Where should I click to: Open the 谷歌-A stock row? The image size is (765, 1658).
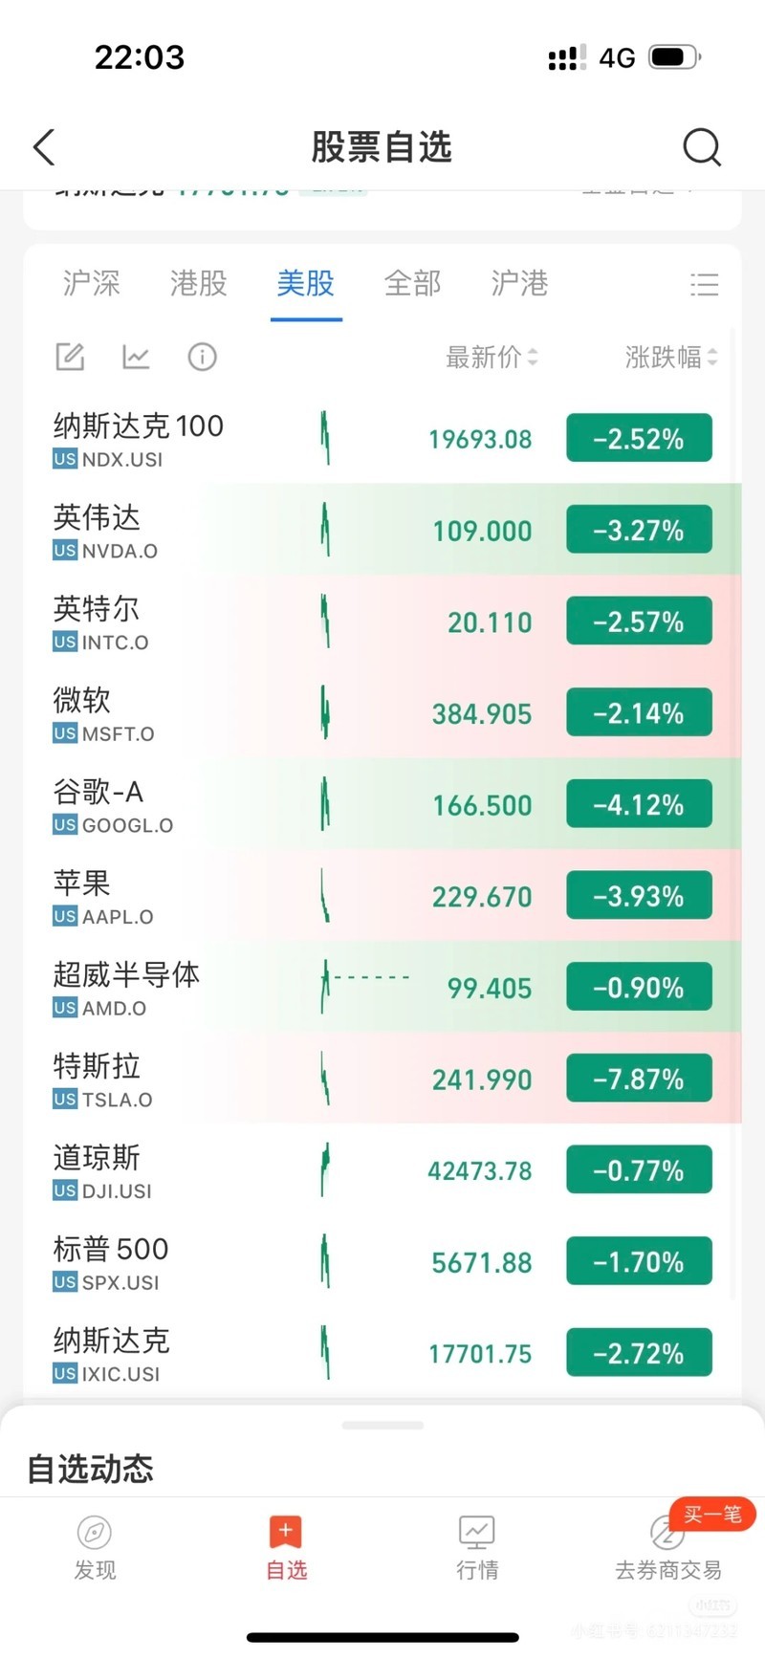(191, 804)
